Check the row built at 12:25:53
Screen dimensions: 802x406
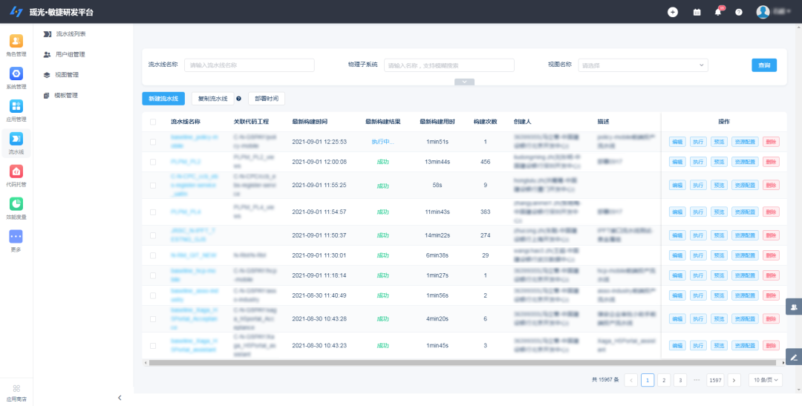[153, 142]
